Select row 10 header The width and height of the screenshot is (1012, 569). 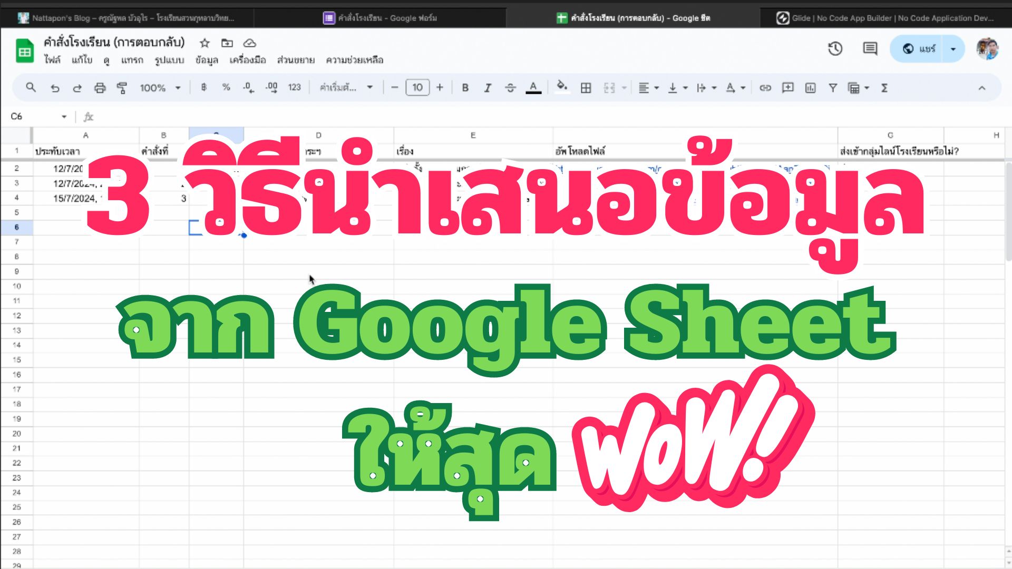point(16,286)
